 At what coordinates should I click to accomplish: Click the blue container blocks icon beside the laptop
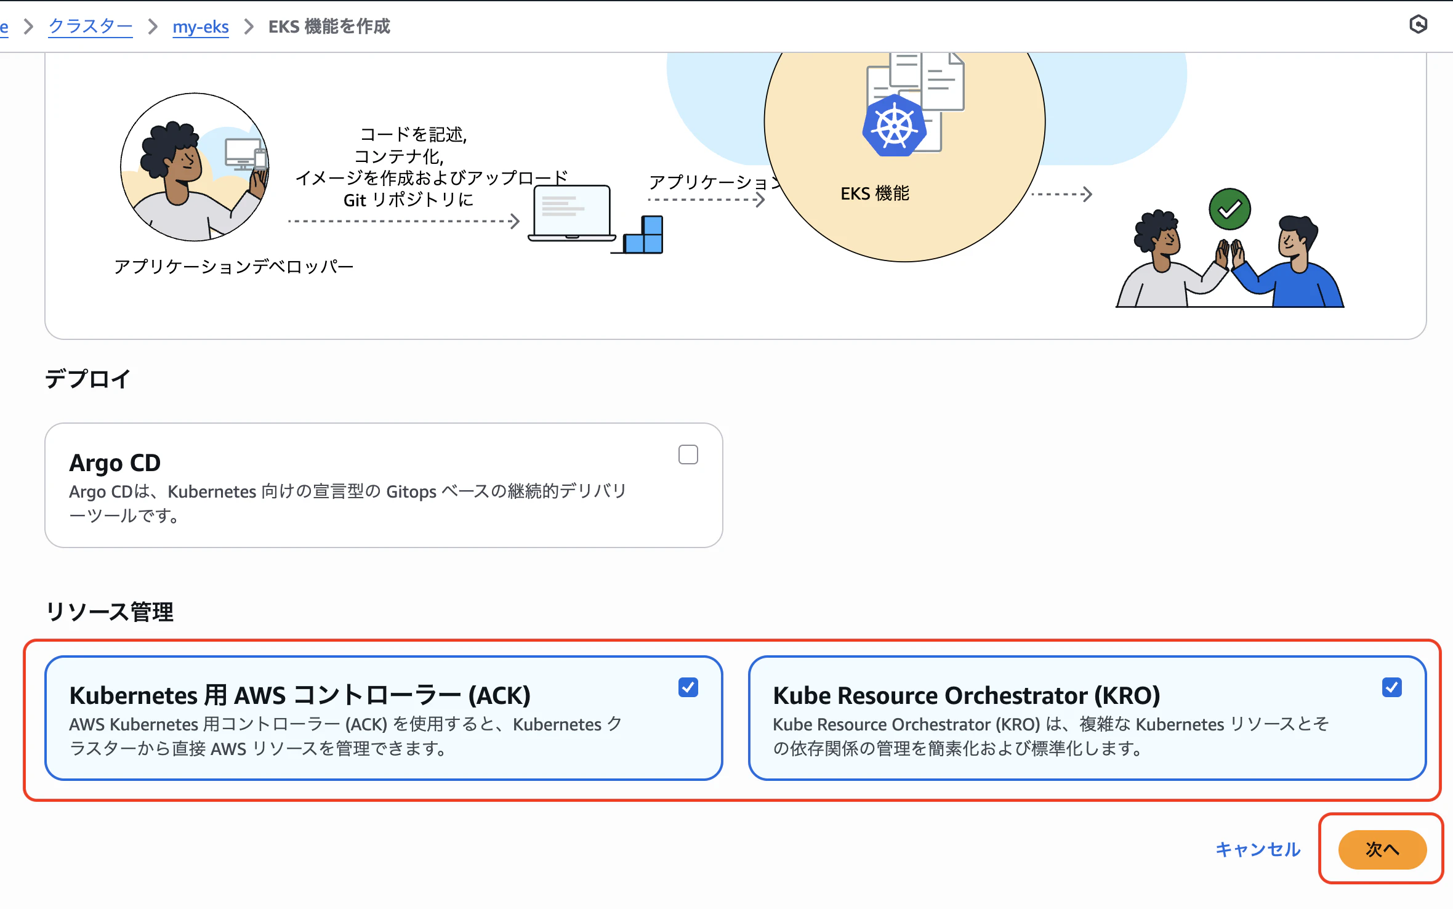[x=642, y=233]
